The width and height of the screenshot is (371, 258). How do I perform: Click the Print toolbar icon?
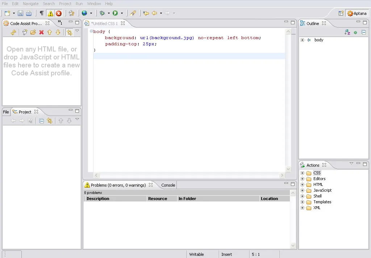pyautogui.click(x=28, y=13)
